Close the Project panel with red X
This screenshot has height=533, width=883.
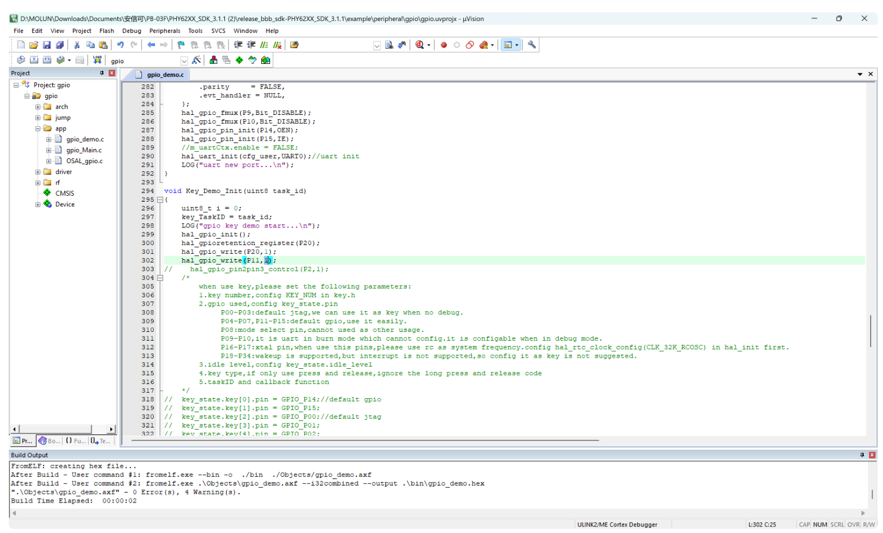click(x=112, y=73)
